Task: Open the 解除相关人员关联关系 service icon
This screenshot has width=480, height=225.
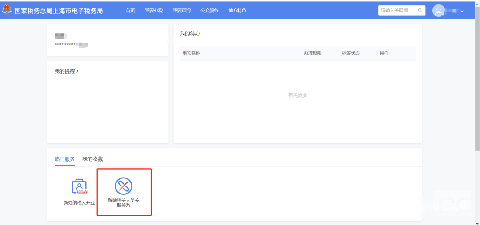Action: coord(124,186)
